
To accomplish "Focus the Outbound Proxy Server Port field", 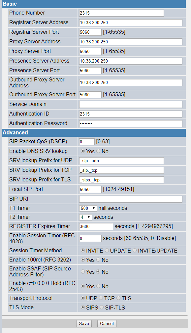I will click(90, 95).
